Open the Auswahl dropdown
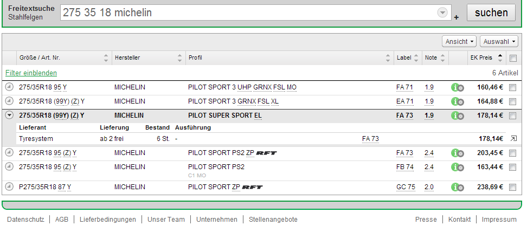This screenshot has width=527, height=225. point(499,42)
